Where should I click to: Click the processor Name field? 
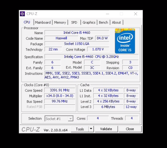77,33
